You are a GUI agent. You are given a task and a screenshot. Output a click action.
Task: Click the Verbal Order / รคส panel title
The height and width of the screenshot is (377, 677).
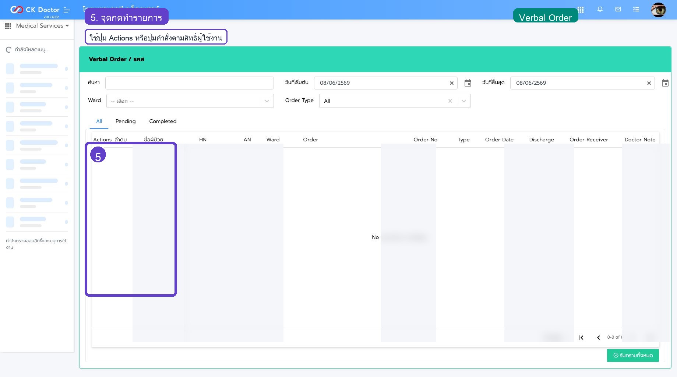click(x=116, y=59)
